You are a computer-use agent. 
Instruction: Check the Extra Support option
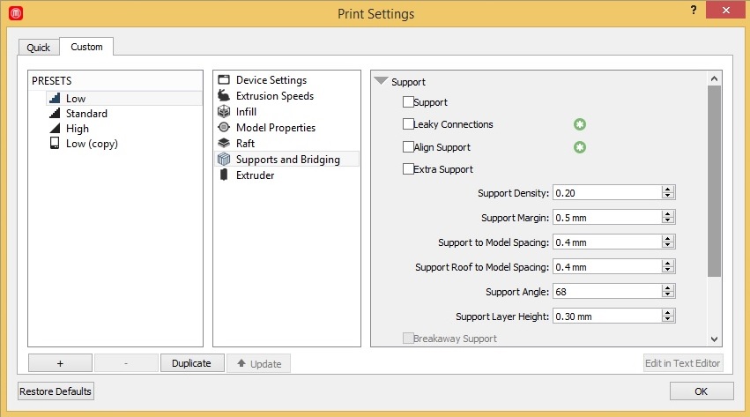coord(408,169)
